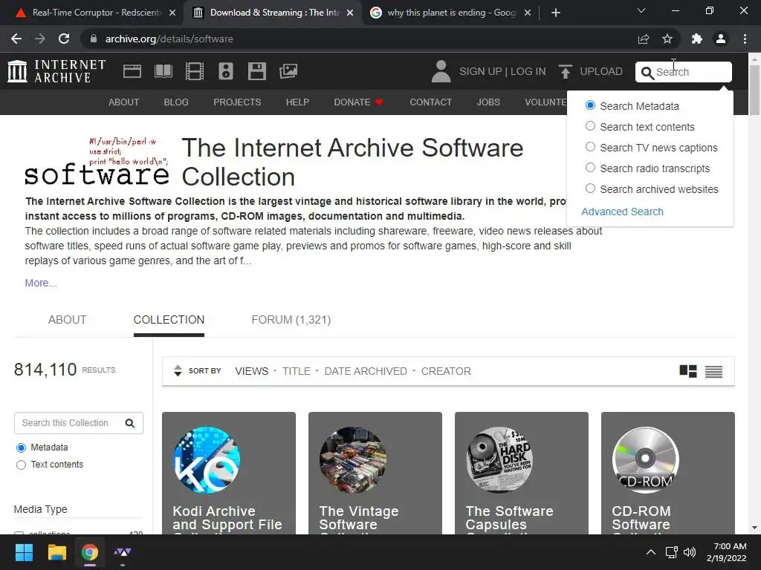Sort results by DATE ARCHIVED
Screen dimensions: 761x570
pos(366,371)
